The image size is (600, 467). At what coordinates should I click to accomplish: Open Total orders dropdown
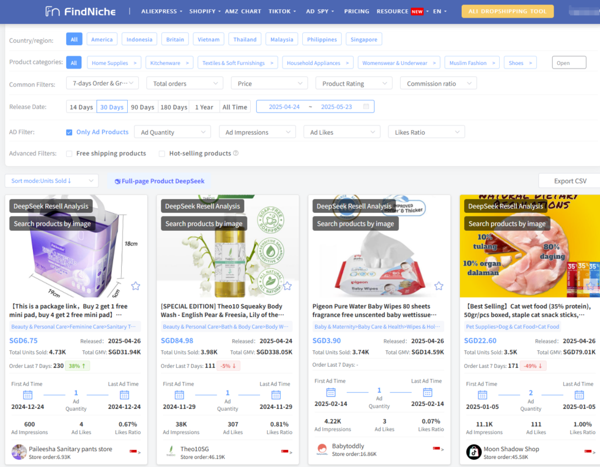[x=185, y=83]
